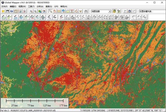The image size is (166, 112).
Task: Open the 帮助(H) menu
Action: 64,6
